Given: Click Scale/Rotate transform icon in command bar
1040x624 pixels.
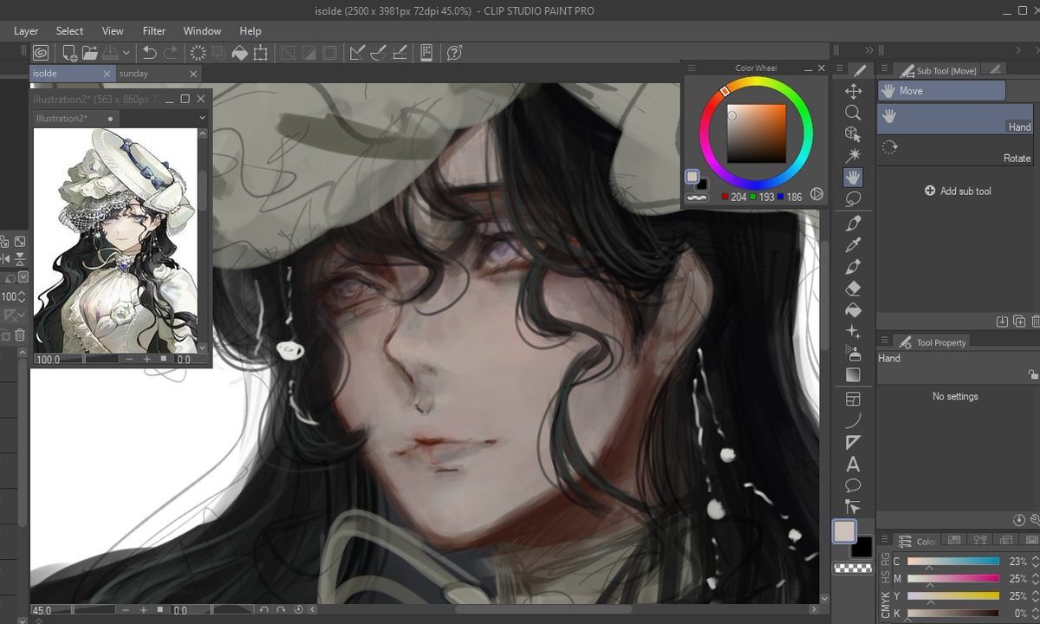Looking at the screenshot, I should [260, 53].
